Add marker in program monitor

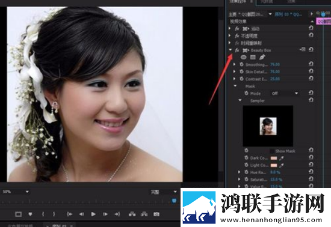pos(31,214)
